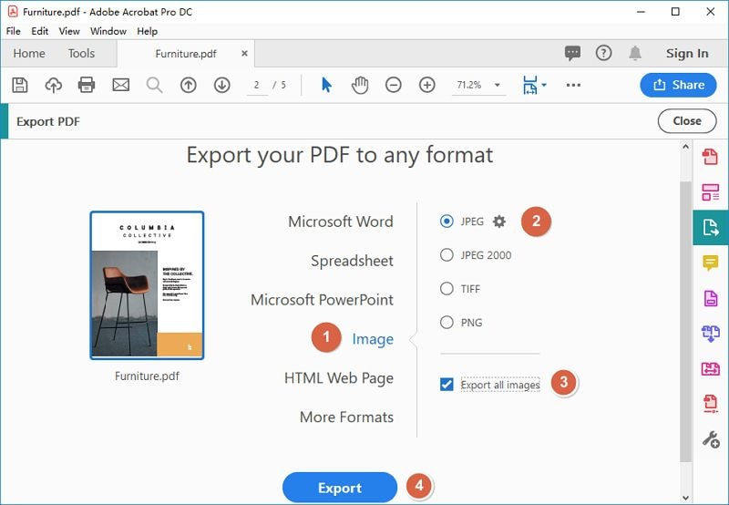Image resolution: width=729 pixels, height=505 pixels.
Task: Open the Edit menu
Action: [39, 31]
